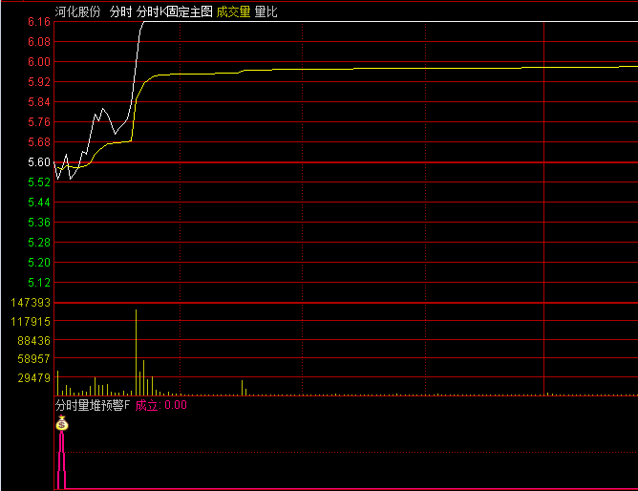Click the 量比 indicator label
The image size is (638, 491).
pyautogui.click(x=266, y=11)
